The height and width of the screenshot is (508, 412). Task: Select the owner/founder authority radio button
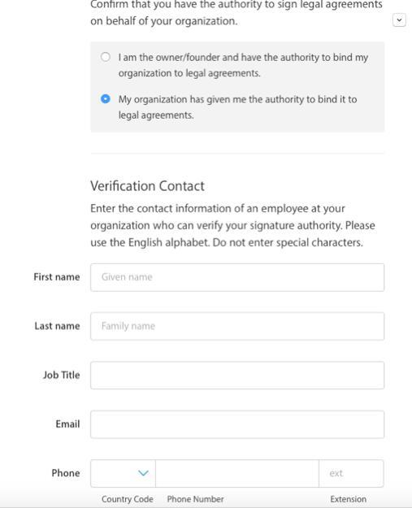pos(106,57)
